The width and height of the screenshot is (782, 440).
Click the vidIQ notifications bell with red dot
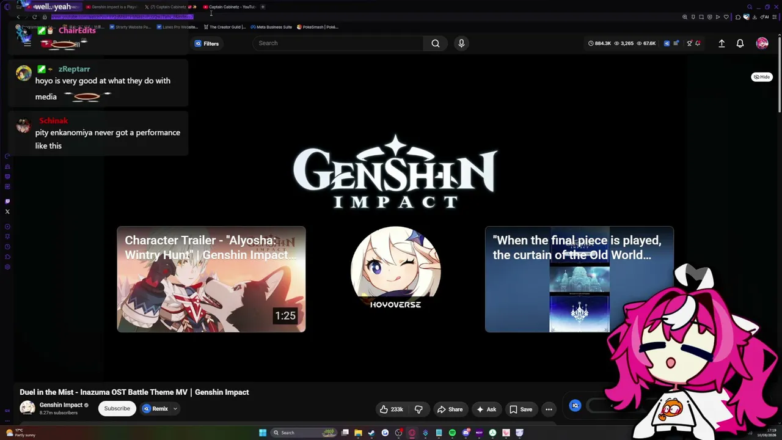698,43
